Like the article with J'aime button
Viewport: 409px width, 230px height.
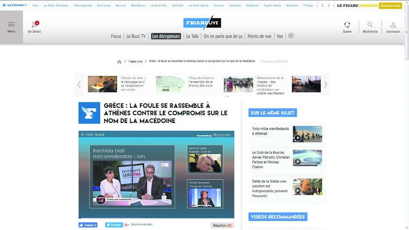click(88, 225)
